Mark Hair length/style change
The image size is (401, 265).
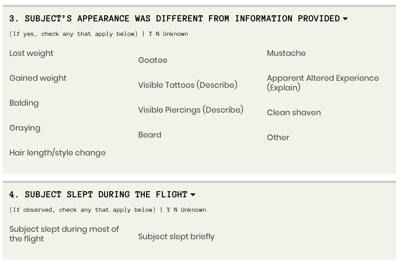point(57,153)
